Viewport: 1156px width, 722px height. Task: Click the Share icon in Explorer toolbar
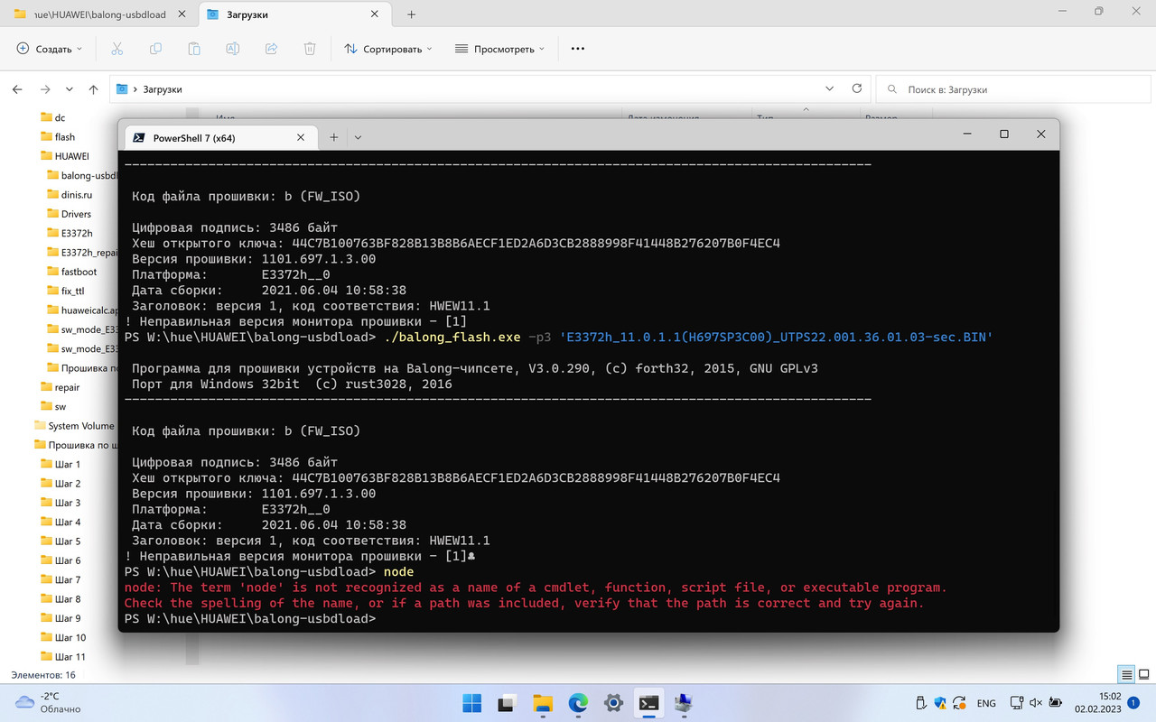[271, 49]
